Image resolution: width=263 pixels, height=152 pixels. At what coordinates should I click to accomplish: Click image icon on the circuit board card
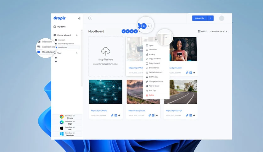coord(116,115)
